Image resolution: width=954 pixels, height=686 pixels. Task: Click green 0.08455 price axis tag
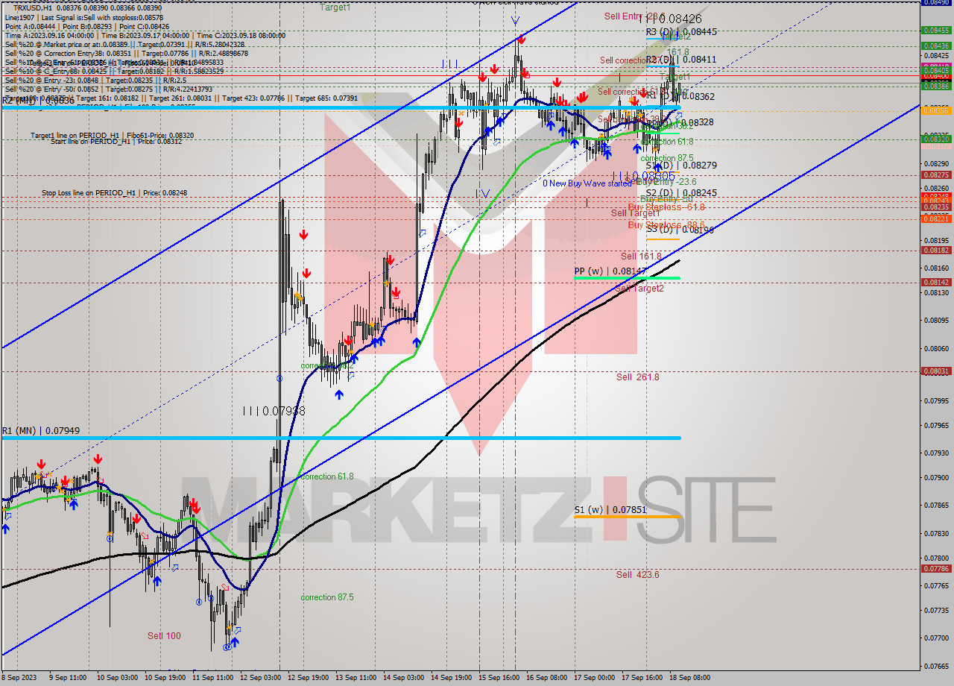(936, 31)
